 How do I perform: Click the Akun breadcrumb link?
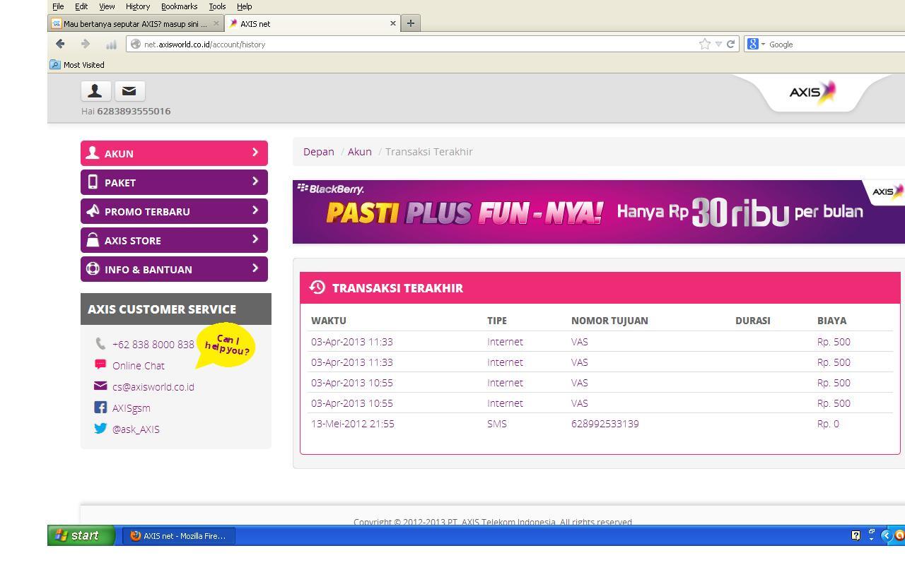359,152
